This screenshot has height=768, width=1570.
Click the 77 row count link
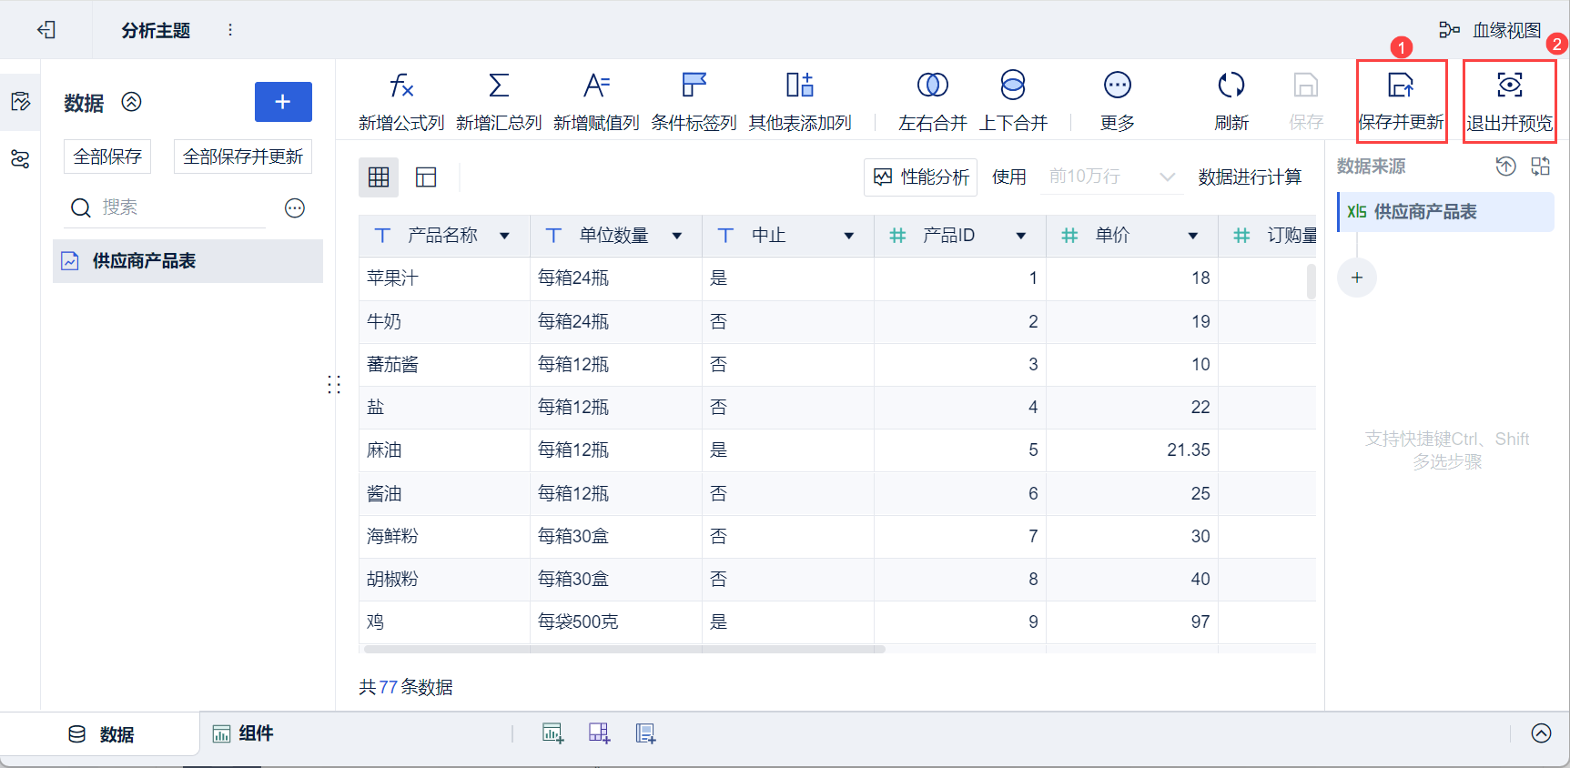(389, 687)
